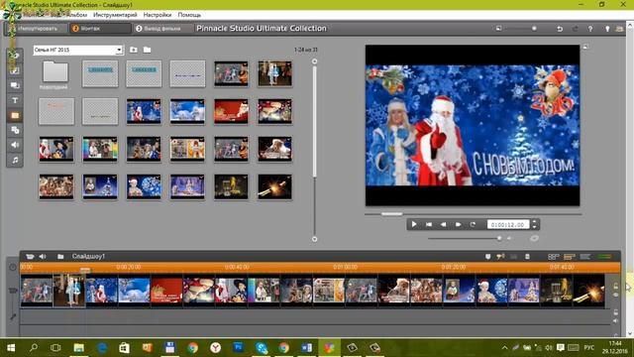The image size is (634, 357).
Task: Toggle player mute speaker beside volume slider
Action: point(510,238)
